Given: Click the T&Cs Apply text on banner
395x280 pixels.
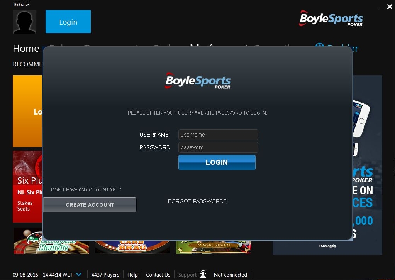Looking at the screenshot, I should click(x=327, y=246).
